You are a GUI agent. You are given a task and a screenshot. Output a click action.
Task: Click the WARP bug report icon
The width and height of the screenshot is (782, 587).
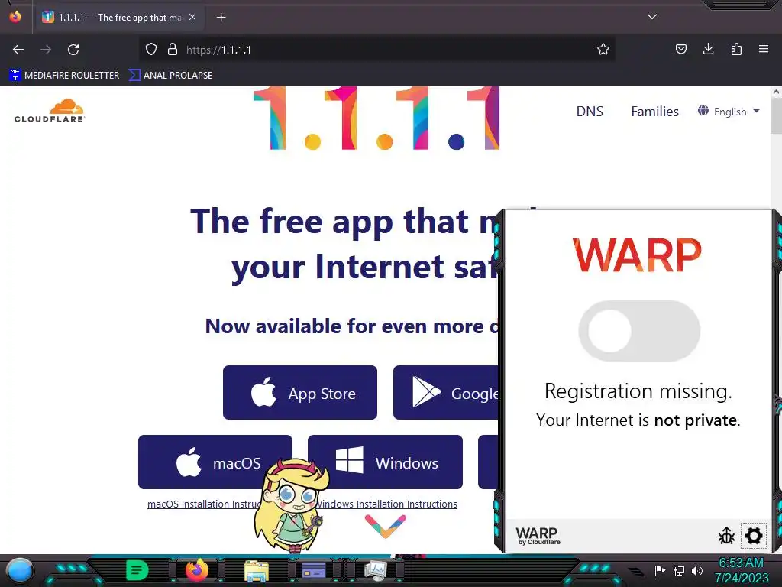coord(726,536)
